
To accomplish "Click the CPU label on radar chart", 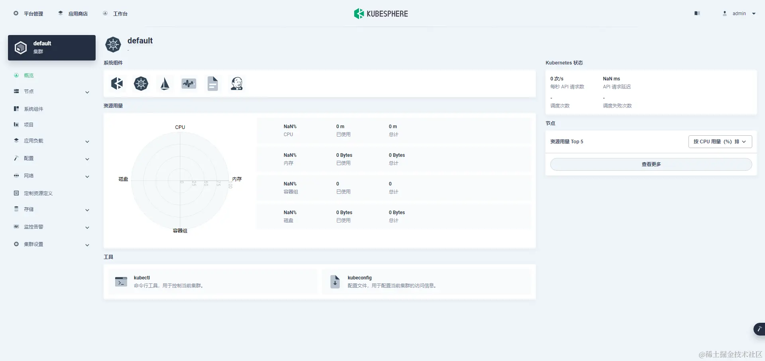I will pos(180,127).
